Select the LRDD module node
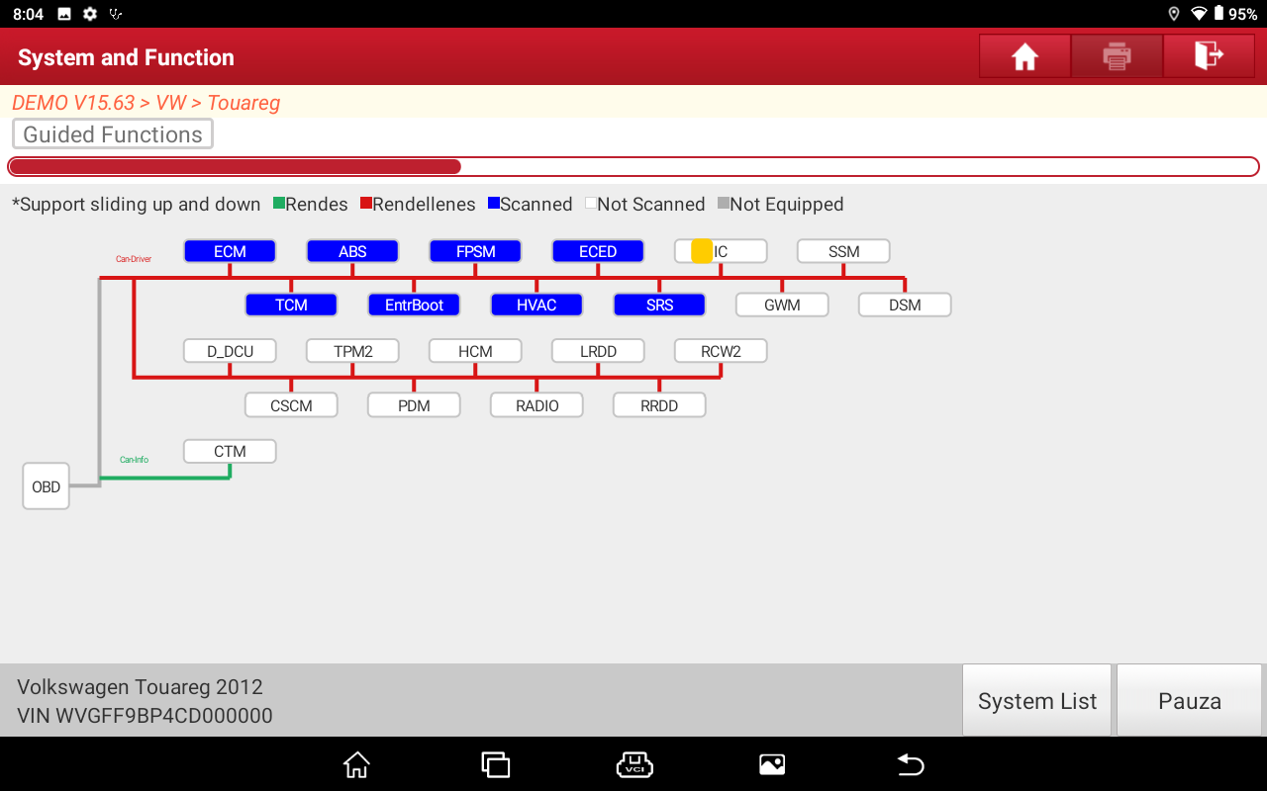 point(598,351)
